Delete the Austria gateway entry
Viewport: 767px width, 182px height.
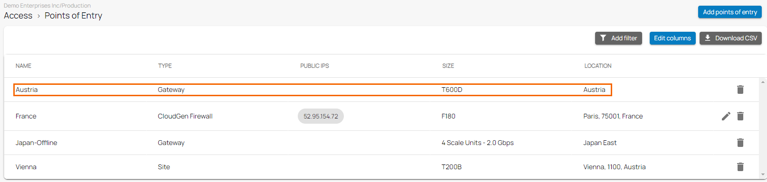point(740,90)
